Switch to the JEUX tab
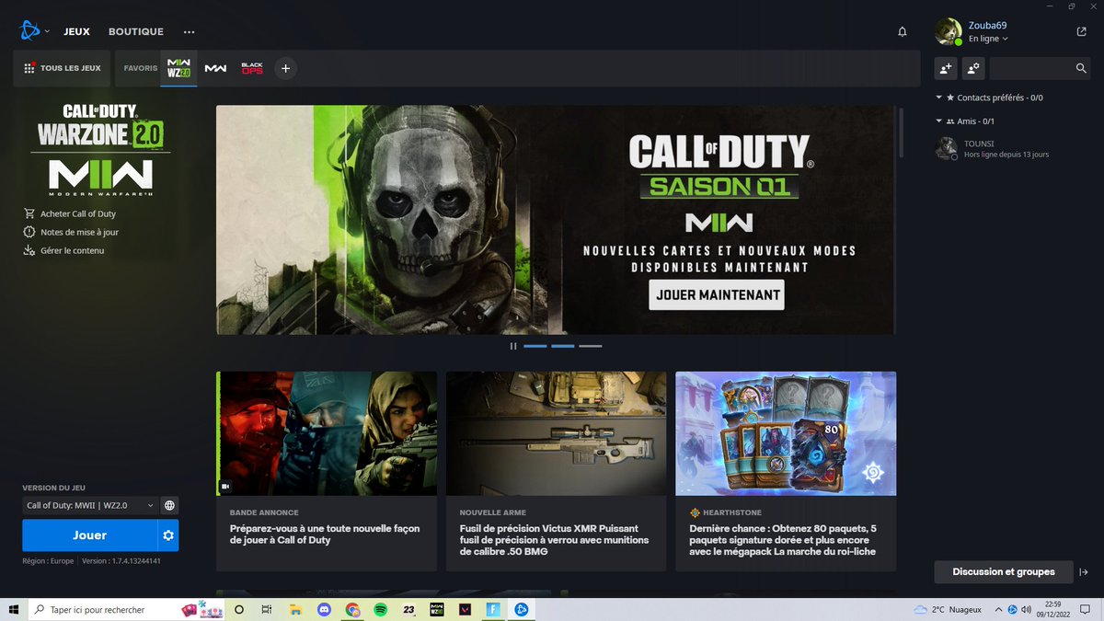 click(76, 31)
